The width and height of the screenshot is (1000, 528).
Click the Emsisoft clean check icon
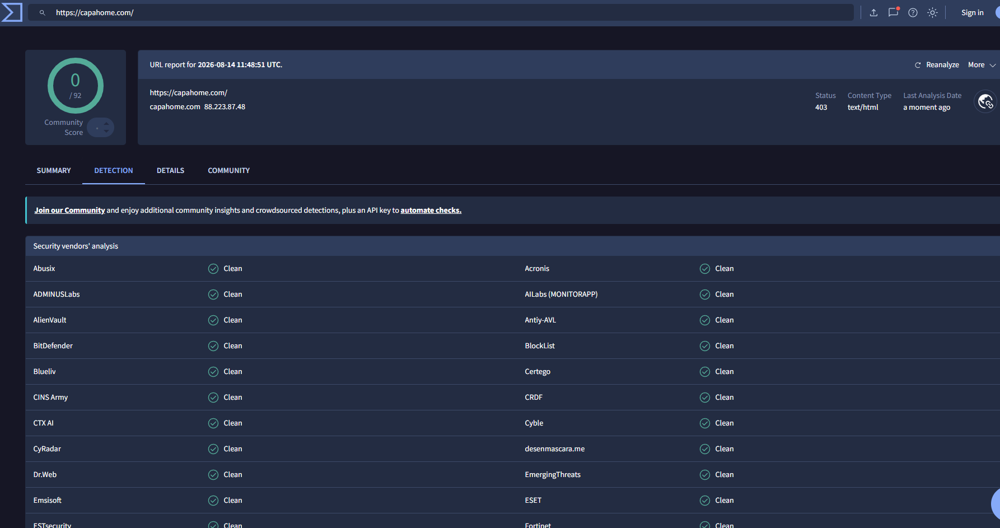[x=213, y=501]
